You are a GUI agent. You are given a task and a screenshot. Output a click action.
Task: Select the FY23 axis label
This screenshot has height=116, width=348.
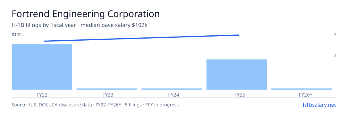click(107, 95)
